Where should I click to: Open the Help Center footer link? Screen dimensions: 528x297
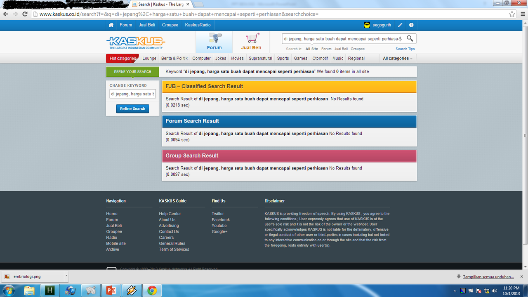coord(170,214)
